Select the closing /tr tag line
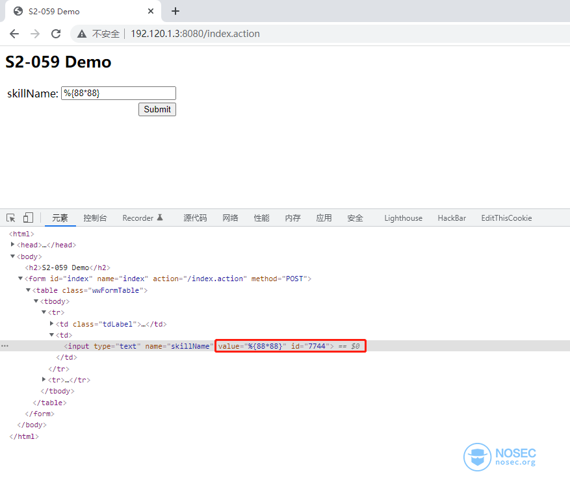 (x=58, y=369)
